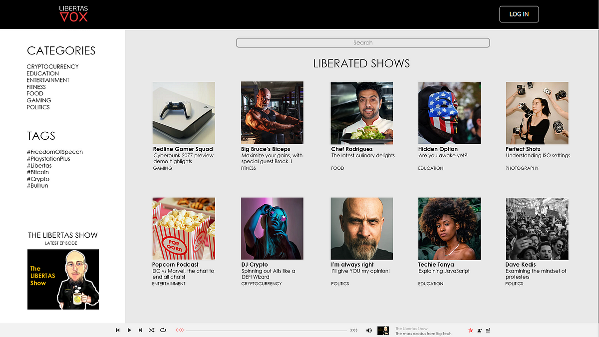Viewport: 599px width, 337px height.
Task: Open the Libertas Show latest episode image
Action: (x=63, y=279)
